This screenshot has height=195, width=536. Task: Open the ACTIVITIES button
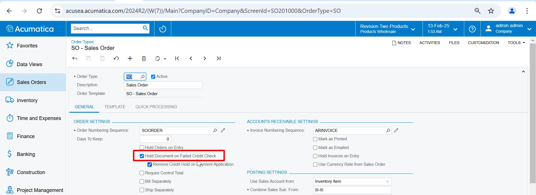[430, 43]
